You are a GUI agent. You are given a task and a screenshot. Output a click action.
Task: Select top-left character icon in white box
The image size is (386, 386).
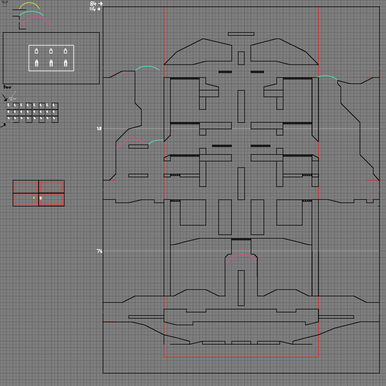37,51
